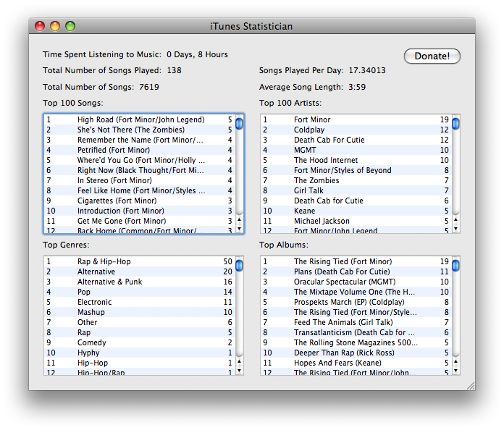The width and height of the screenshot is (504, 430).
Task: Select artist Death Cab For Cutie with 12 plays
Action: tap(356, 140)
